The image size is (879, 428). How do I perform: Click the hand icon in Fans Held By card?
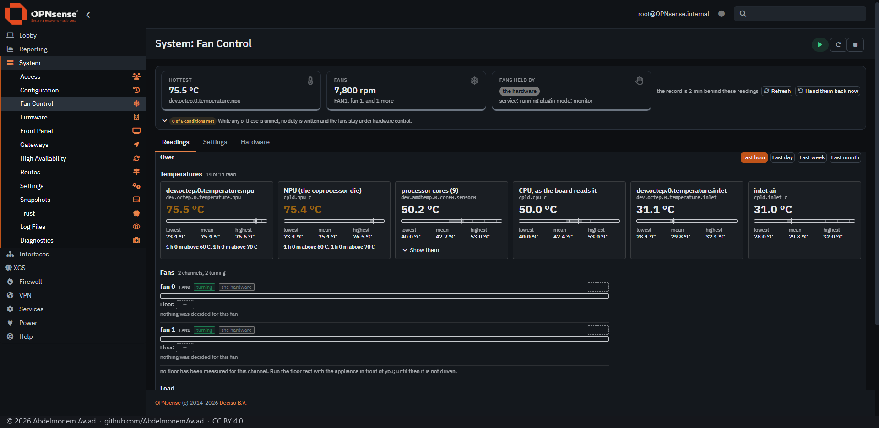point(640,81)
